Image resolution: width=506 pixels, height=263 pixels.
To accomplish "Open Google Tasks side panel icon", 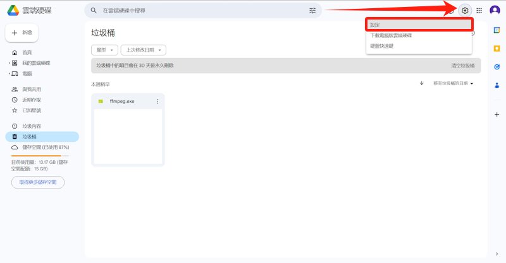I will coord(497,67).
